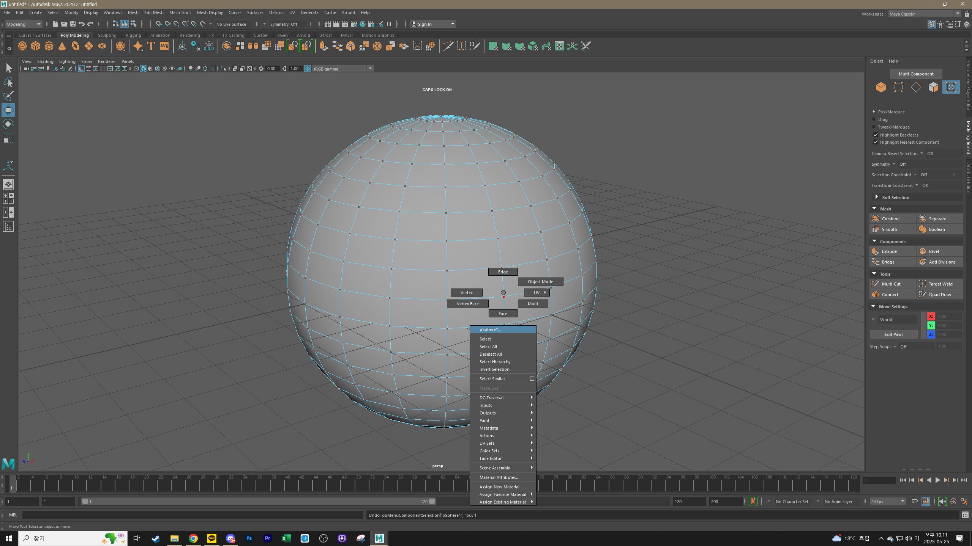
Task: Switch to the Sculpting shelf tab
Action: (107, 35)
